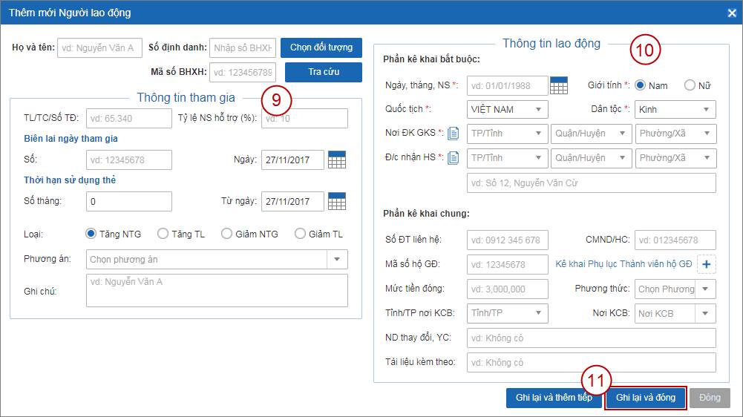The height and width of the screenshot is (417, 743).
Task: Open calendar for Ngày, tháng, NS date
Action: click(x=559, y=85)
